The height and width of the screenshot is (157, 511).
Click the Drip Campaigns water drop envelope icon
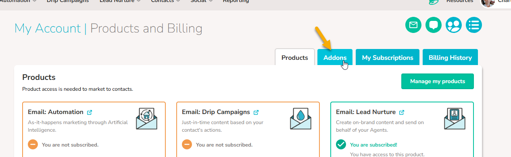point(301,119)
